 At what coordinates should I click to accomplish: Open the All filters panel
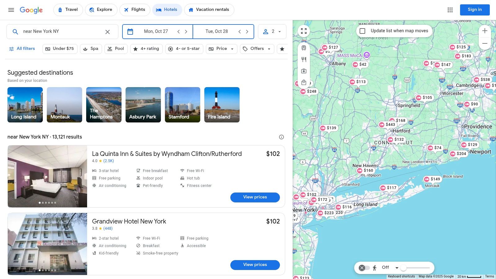[22, 49]
